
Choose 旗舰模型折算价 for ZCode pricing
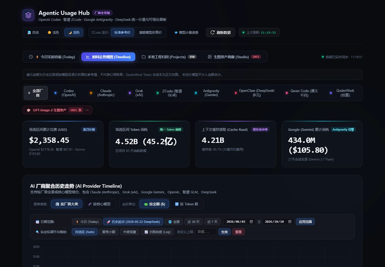pyautogui.click(x=150, y=33)
